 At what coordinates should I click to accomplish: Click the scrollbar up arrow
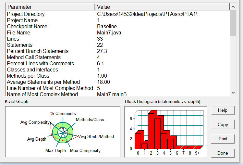(233, 7)
